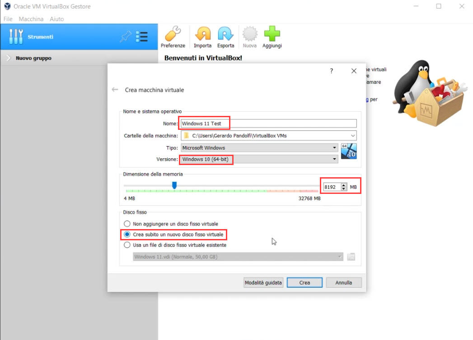This screenshot has width=473, height=340.
Task: Click the back arrow in wizard
Action: tap(115, 90)
